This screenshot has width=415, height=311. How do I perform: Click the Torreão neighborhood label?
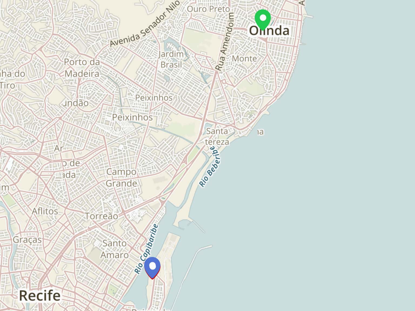tap(102, 216)
